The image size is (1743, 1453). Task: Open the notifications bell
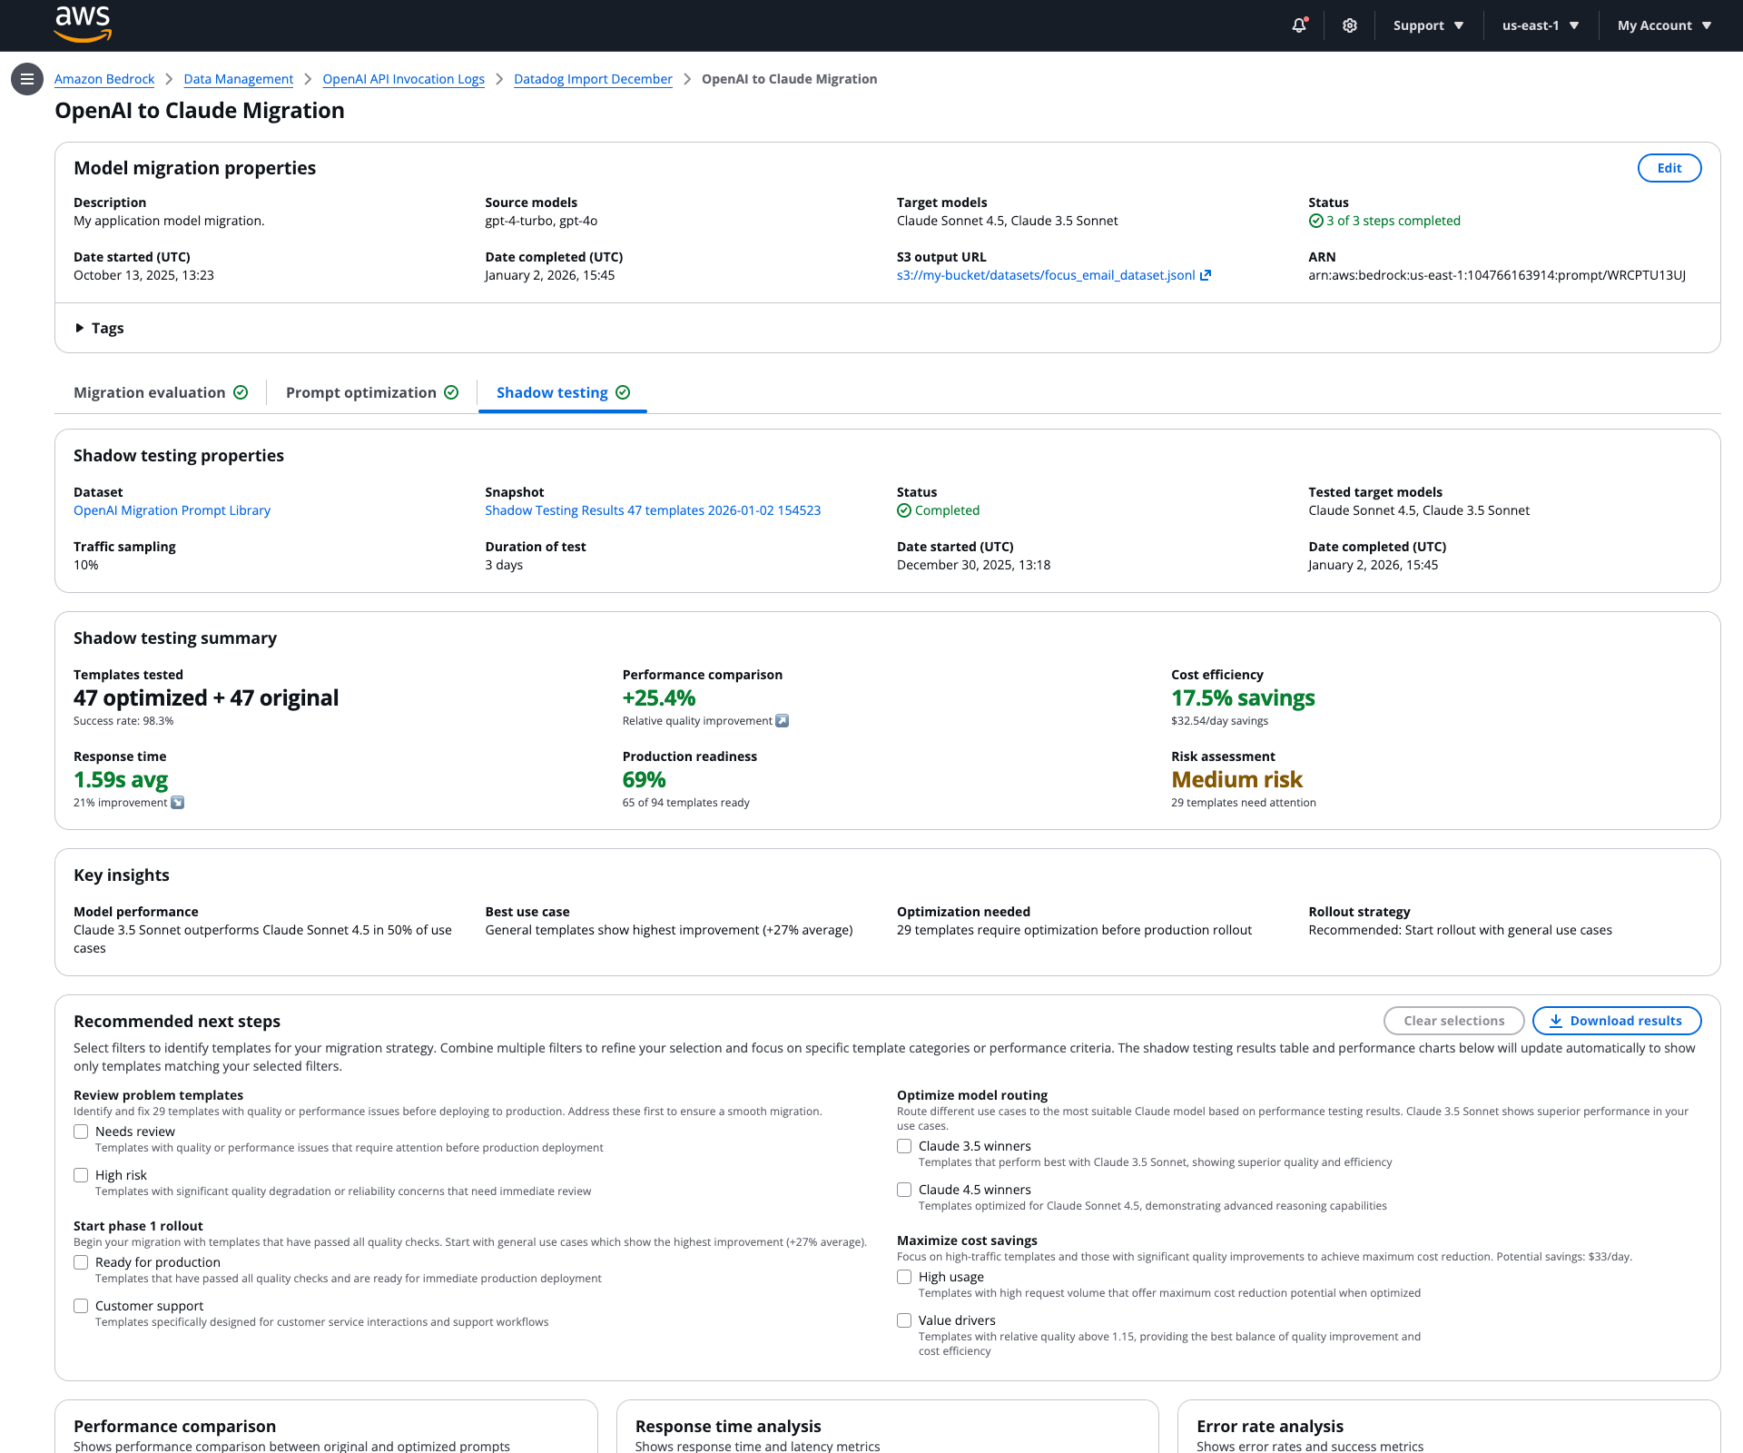(1299, 25)
